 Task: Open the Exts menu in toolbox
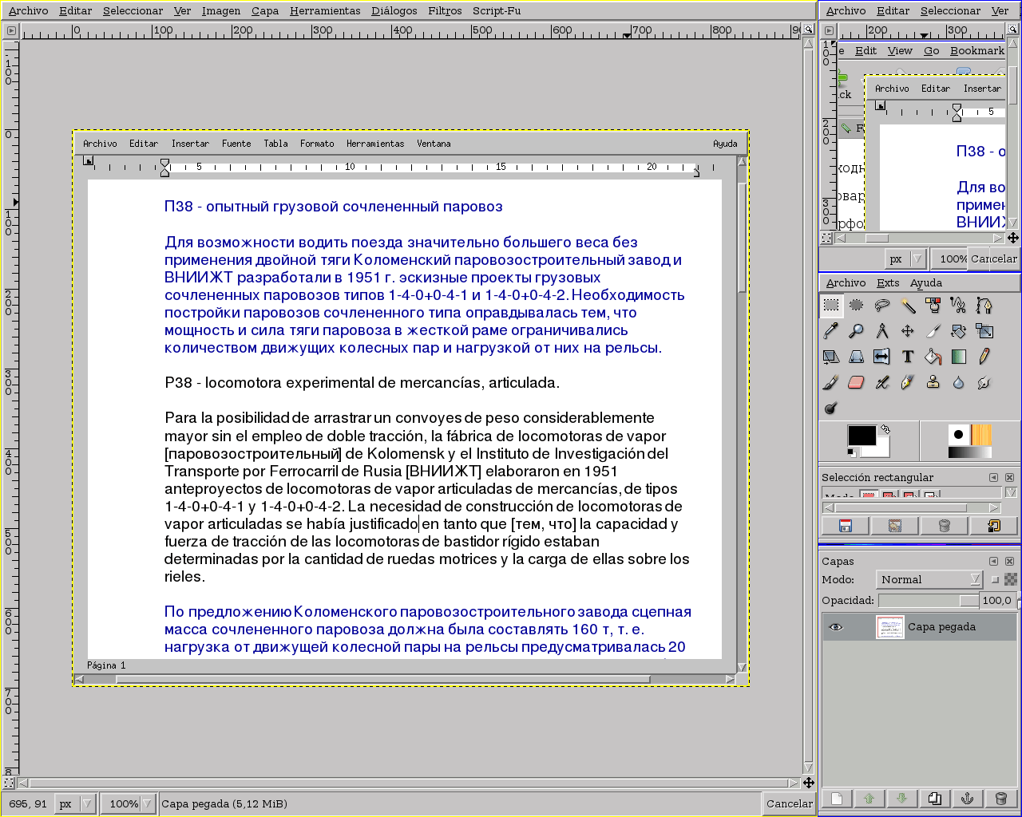tap(888, 283)
